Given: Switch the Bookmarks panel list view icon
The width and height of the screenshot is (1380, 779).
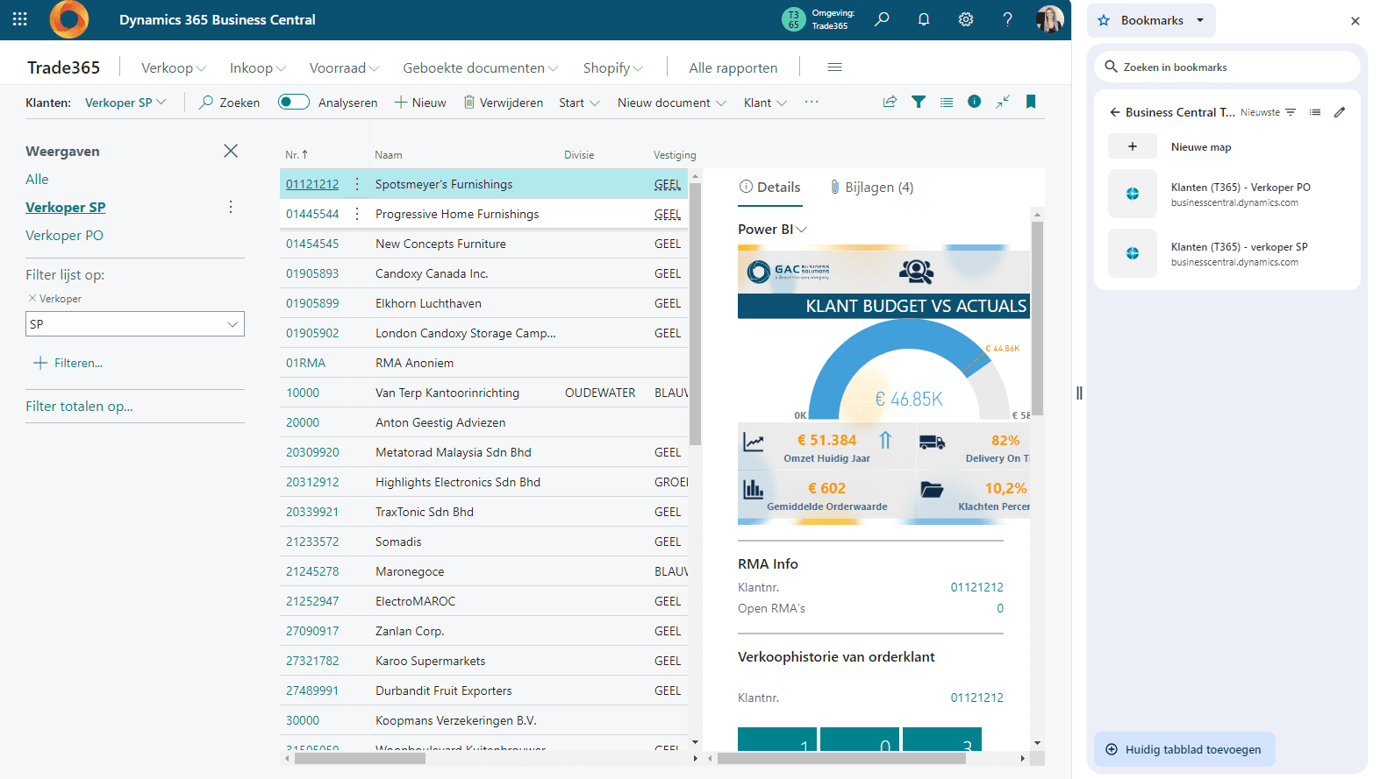Looking at the screenshot, I should click(x=1315, y=112).
